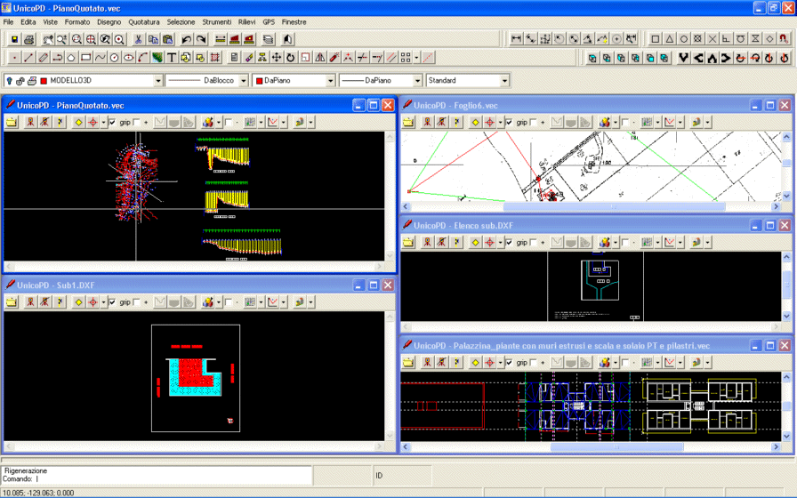Image resolution: width=797 pixels, height=498 pixels.
Task: Toggle grip checkbox in Foglio6.vec window
Action: pos(509,122)
